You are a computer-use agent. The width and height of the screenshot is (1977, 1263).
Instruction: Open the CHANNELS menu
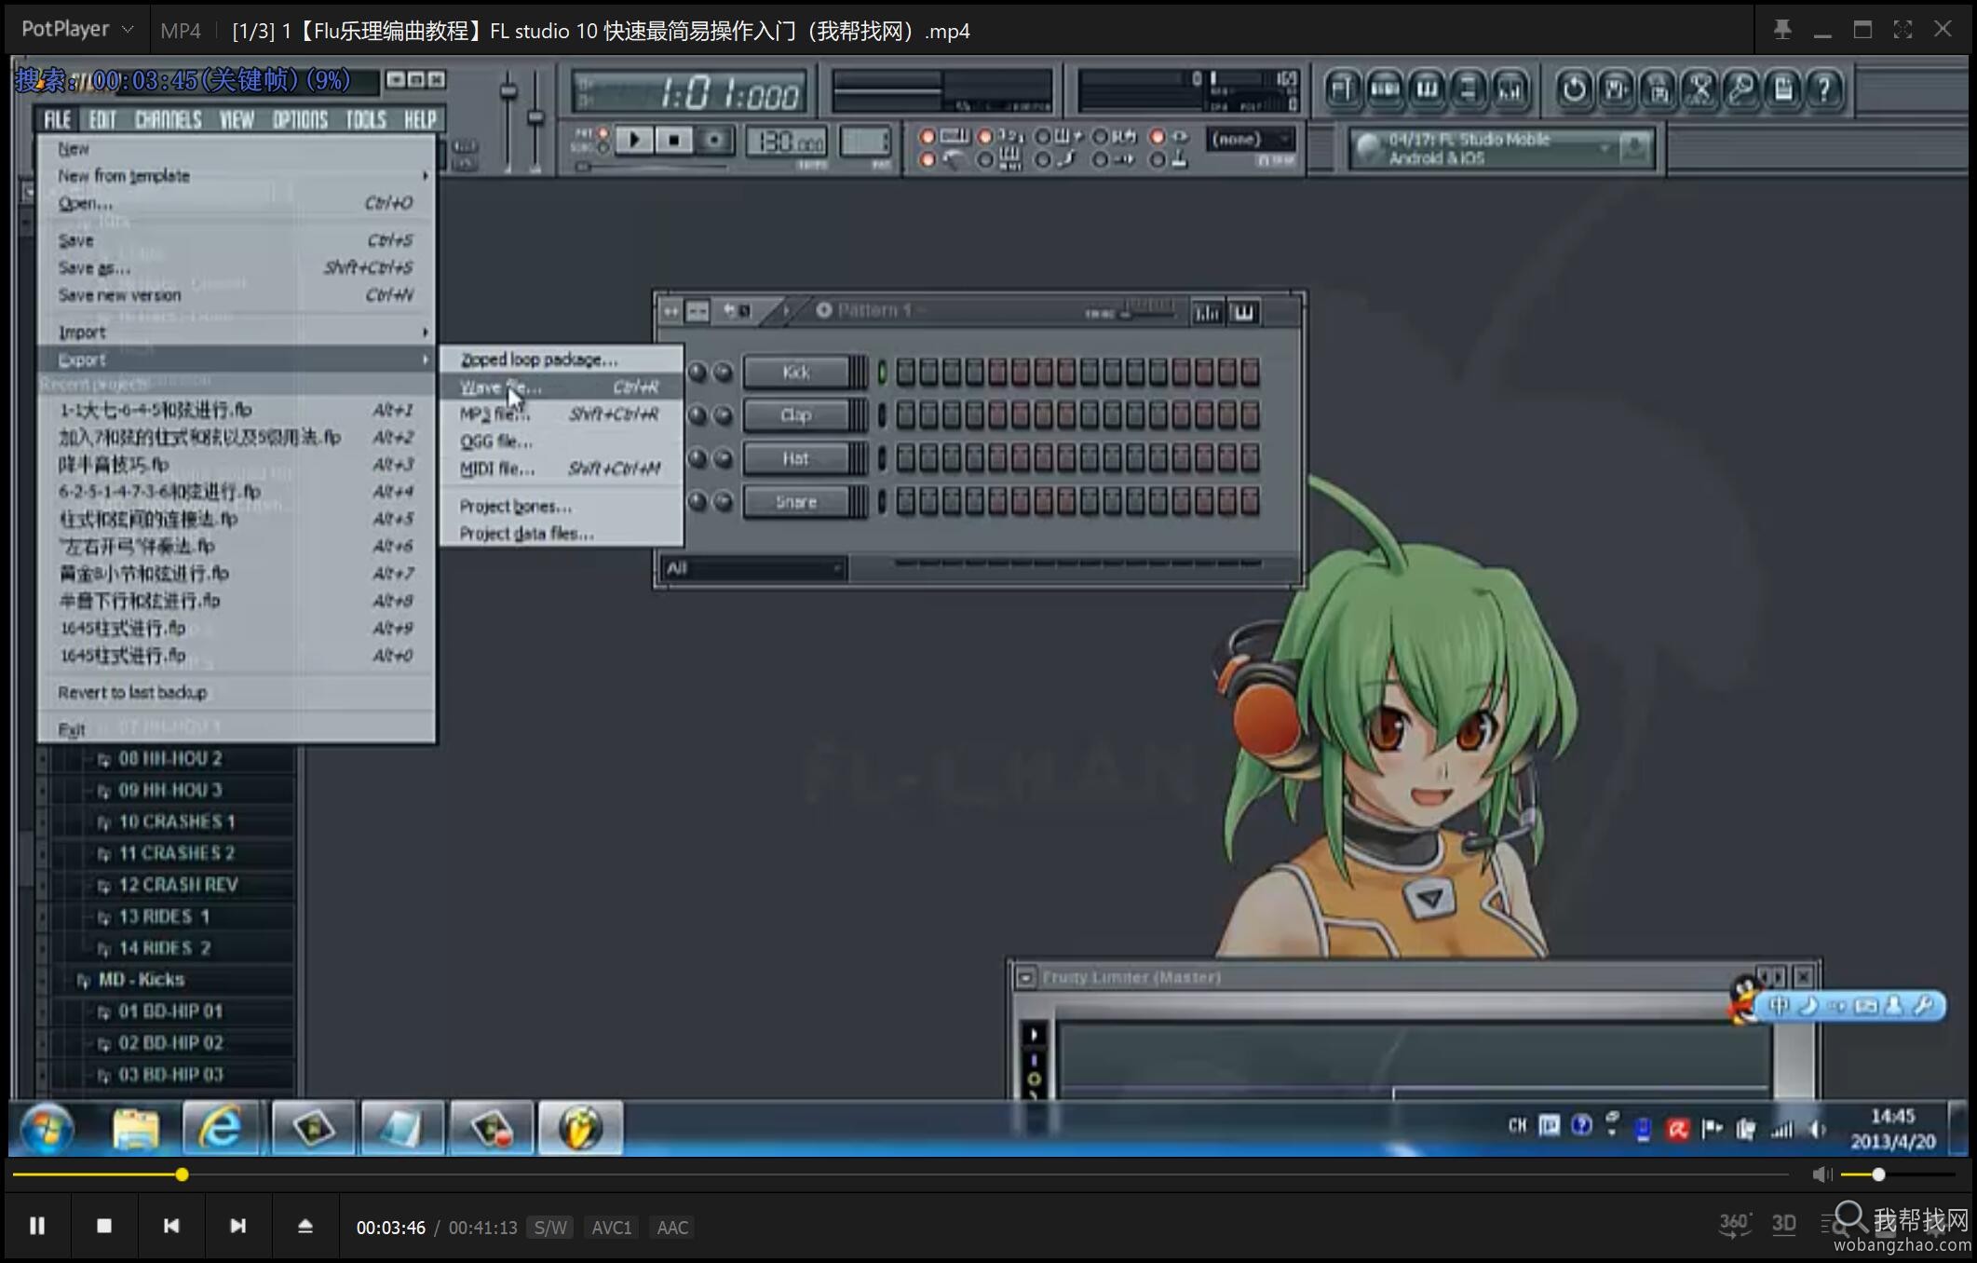(169, 119)
